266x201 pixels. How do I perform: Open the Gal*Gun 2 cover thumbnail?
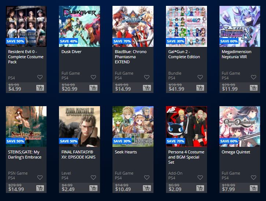tap(186, 26)
